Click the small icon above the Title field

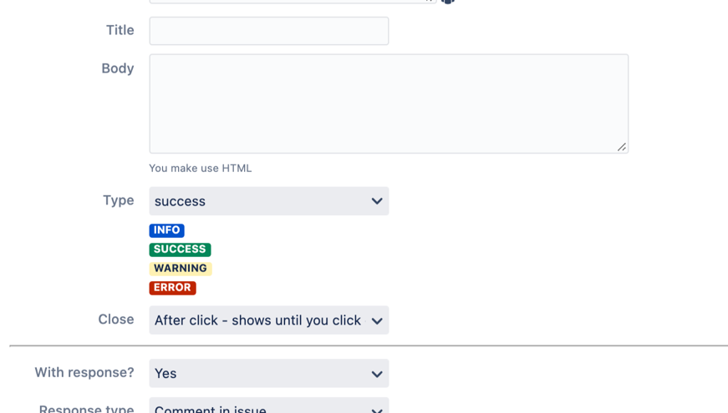[x=448, y=2]
